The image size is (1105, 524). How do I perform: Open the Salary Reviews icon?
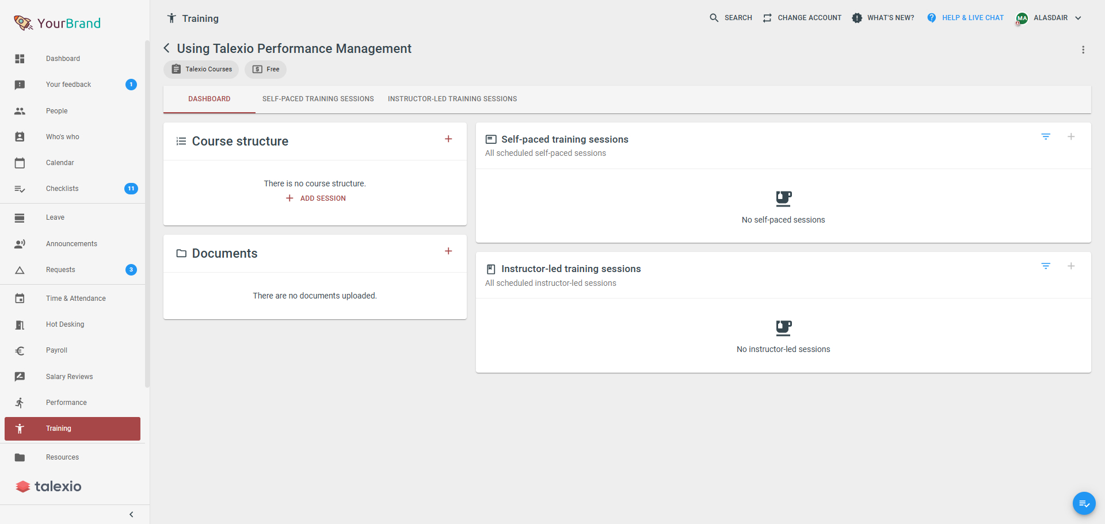(x=20, y=377)
